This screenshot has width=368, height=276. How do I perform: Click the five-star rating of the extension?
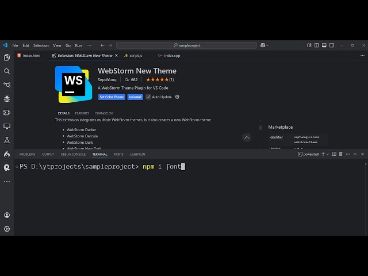pyautogui.click(x=157, y=80)
